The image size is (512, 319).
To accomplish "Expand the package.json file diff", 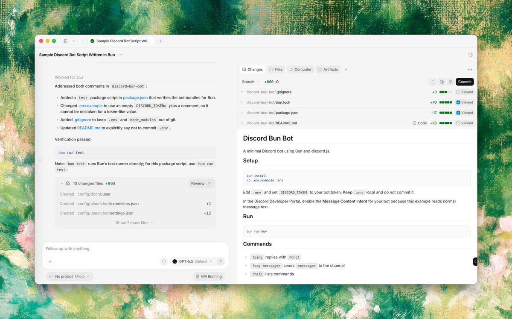I will 242,113.
